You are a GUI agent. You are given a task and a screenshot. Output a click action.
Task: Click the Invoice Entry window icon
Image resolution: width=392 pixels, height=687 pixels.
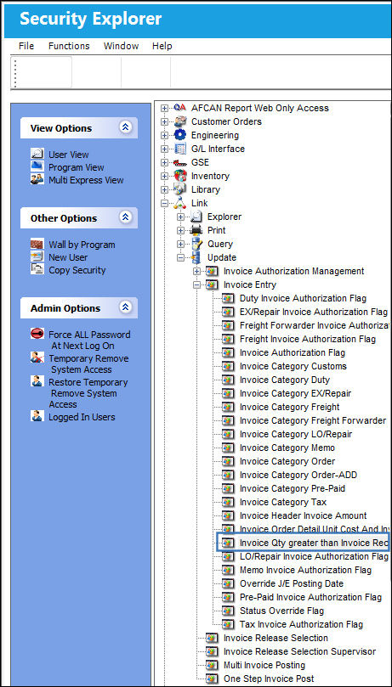213,284
